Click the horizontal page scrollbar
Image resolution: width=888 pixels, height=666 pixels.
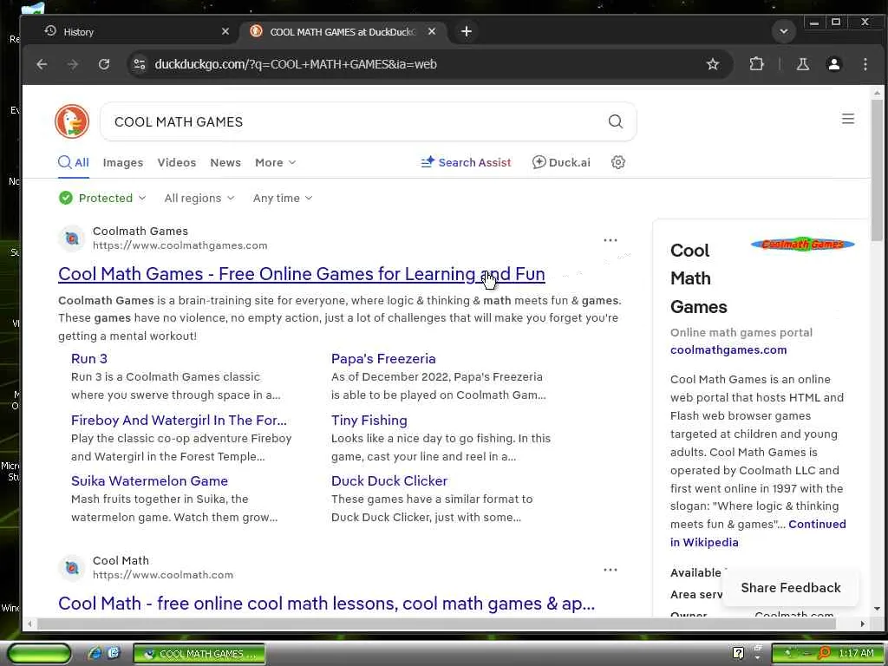tap(436, 624)
